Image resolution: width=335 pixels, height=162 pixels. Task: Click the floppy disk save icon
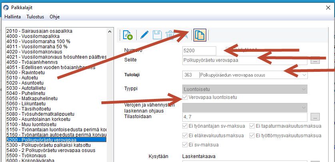click(x=157, y=35)
